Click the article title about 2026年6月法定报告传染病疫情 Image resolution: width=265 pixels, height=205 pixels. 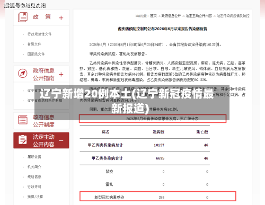[162, 29]
